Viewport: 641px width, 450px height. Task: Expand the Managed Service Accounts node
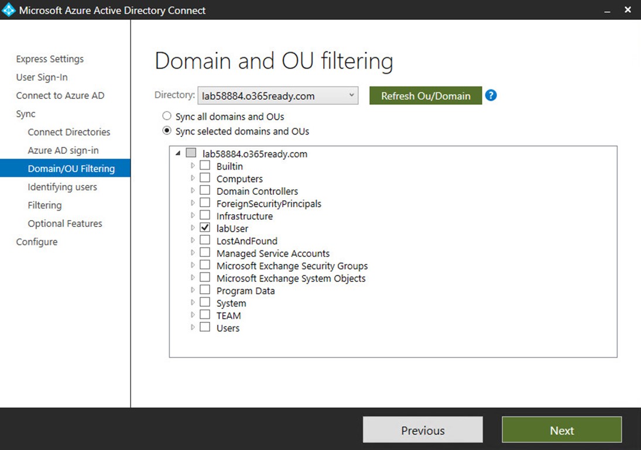pos(193,253)
